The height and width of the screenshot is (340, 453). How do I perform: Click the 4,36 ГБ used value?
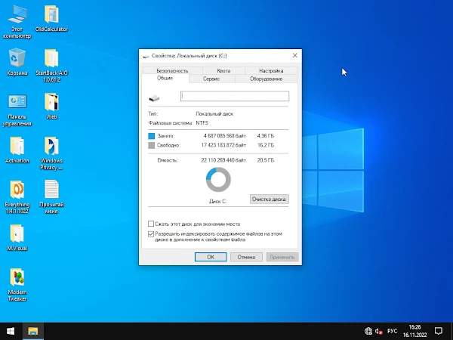point(266,136)
